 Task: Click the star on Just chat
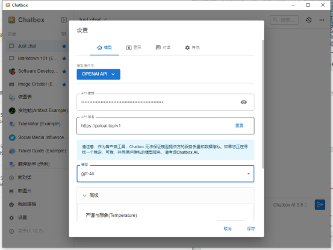64,46
